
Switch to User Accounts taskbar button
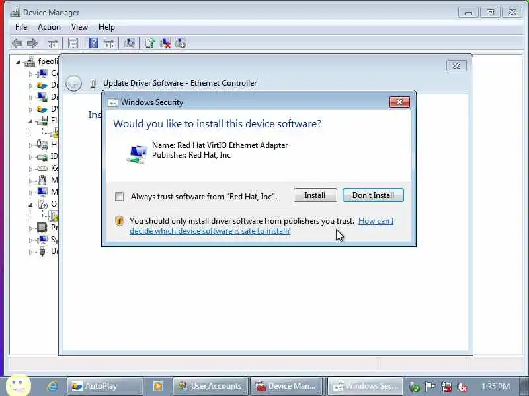pyautogui.click(x=210, y=386)
